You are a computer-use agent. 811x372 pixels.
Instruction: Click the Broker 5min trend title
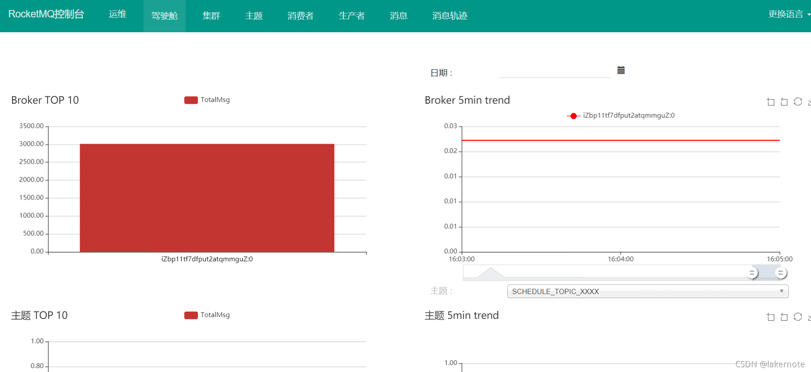(x=467, y=100)
